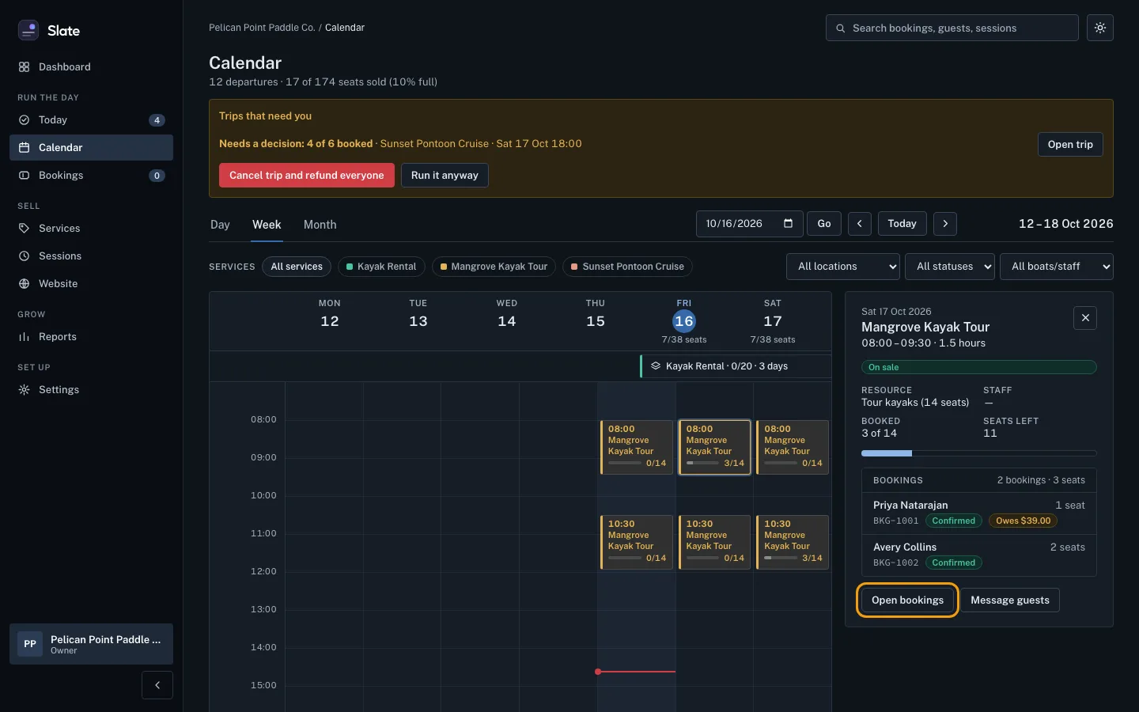
Task: Toggle the Mangrove Kayak Tour filter chip
Action: click(x=494, y=267)
